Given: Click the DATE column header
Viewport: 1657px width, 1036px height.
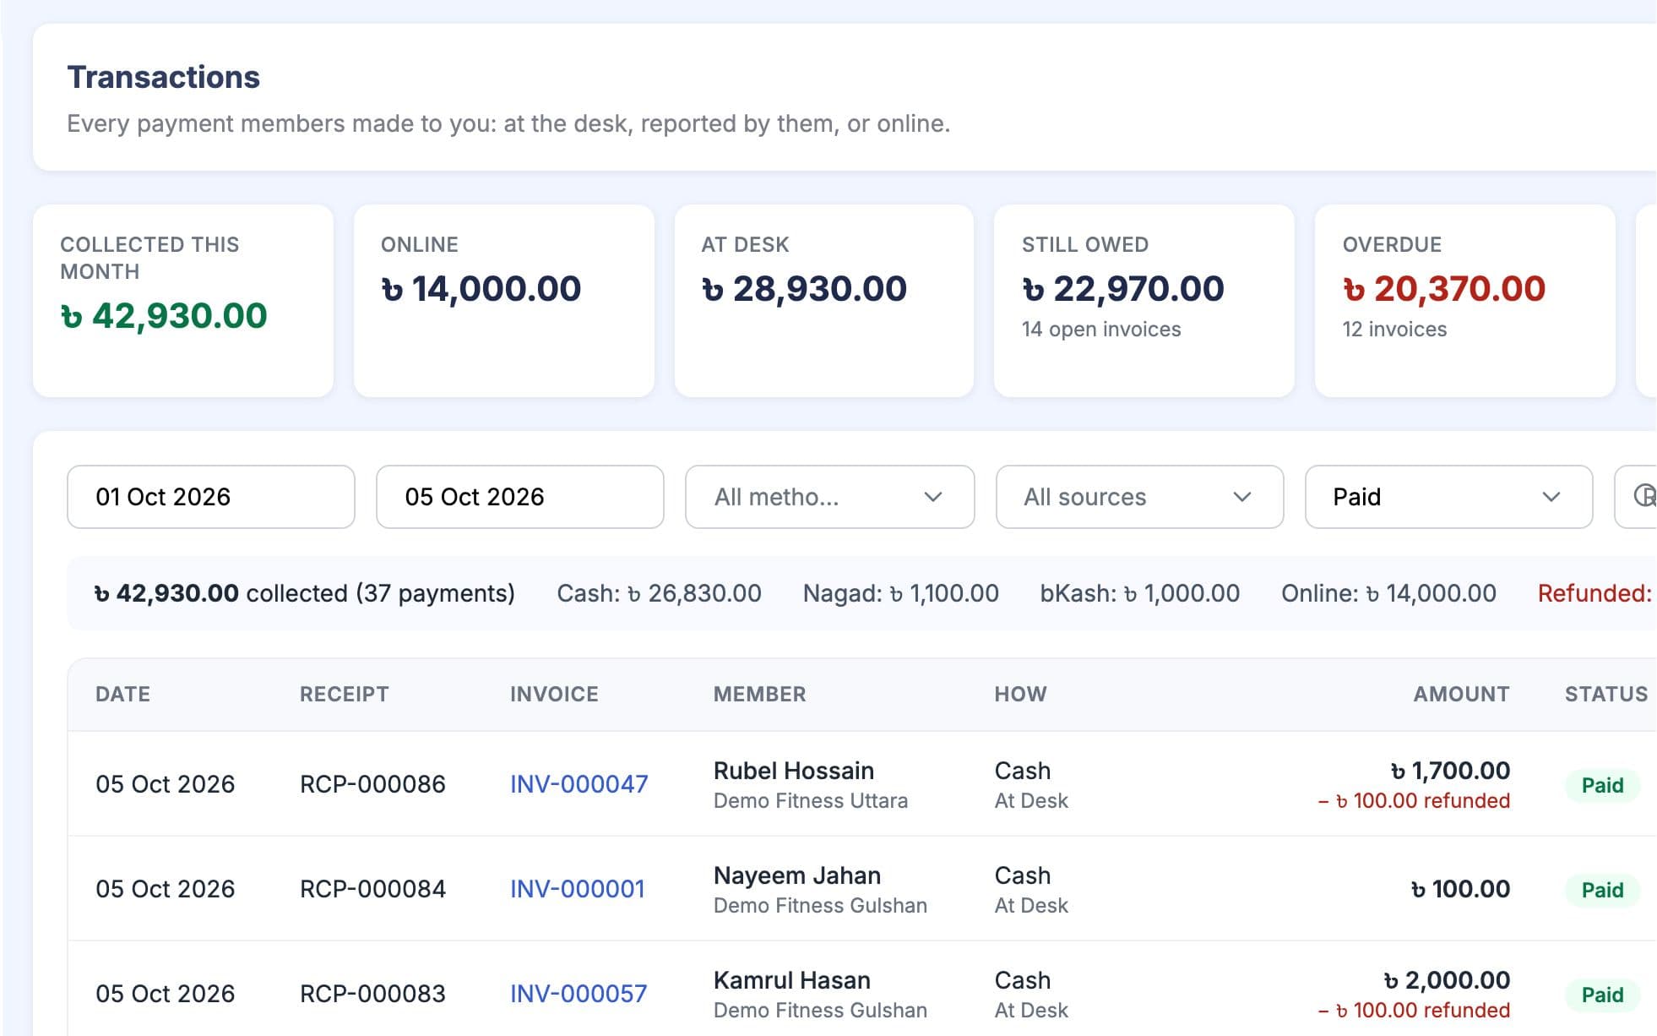Looking at the screenshot, I should coord(123,695).
